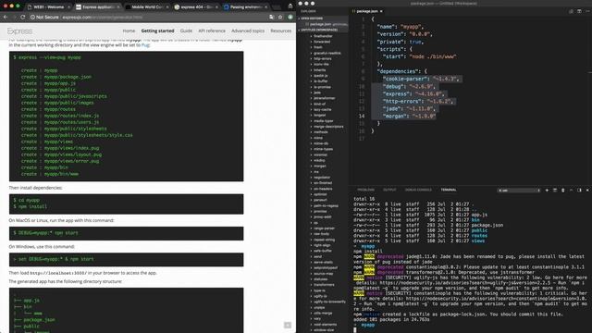The height and width of the screenshot is (333, 592).
Task: Expand the fresh folder
Action: [318, 47]
